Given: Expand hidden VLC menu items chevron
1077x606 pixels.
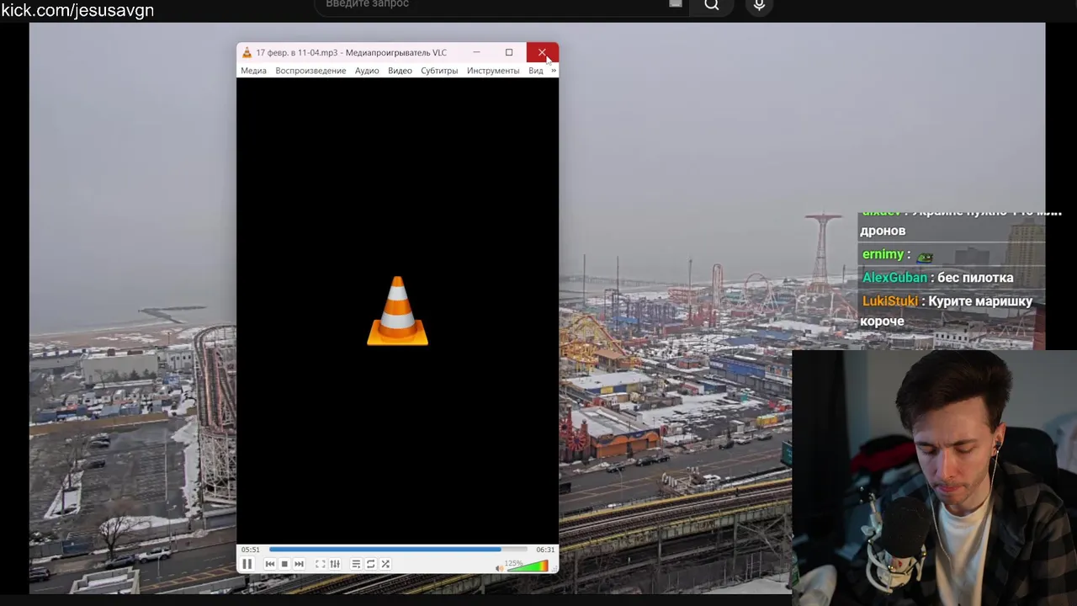Looking at the screenshot, I should 553,71.
